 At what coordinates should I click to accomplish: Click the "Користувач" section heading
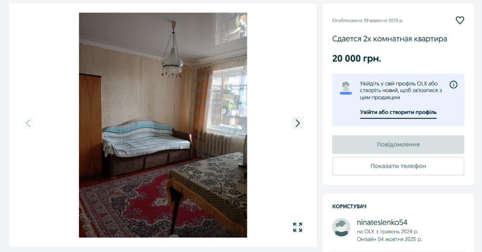349,207
